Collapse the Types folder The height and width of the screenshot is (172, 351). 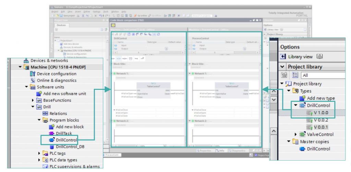point(289,91)
